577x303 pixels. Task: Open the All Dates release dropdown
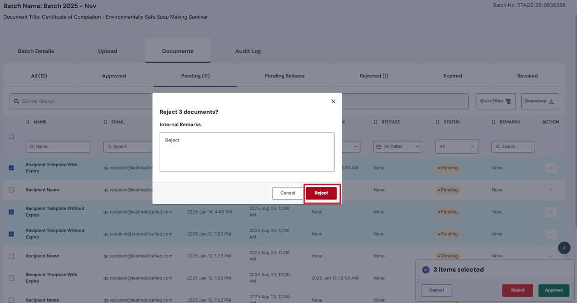[398, 146]
